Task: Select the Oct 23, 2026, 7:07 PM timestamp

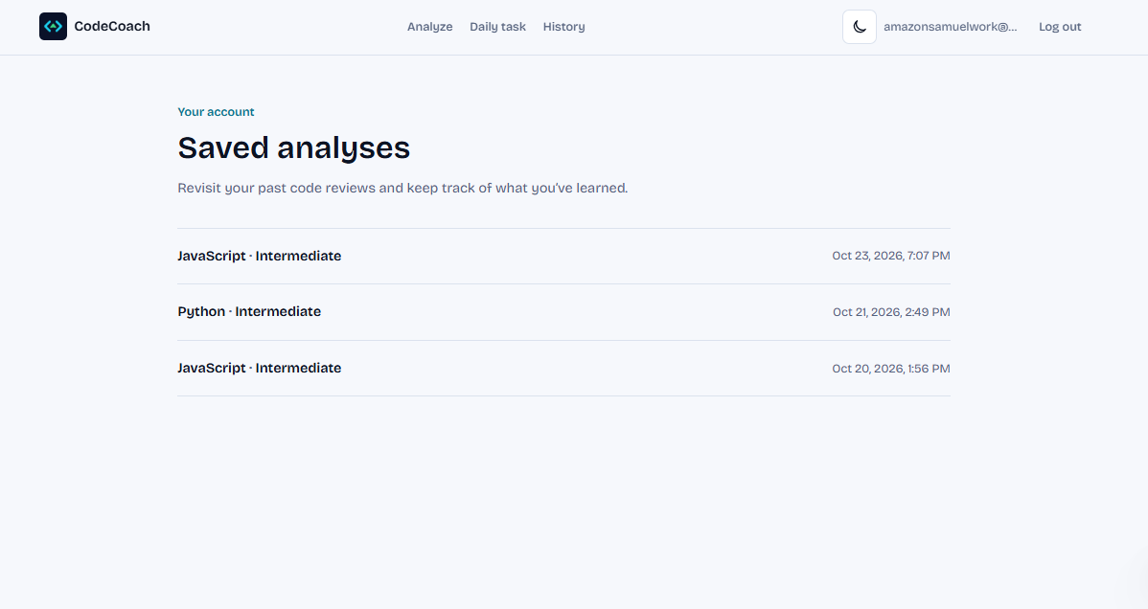Action: (x=891, y=256)
